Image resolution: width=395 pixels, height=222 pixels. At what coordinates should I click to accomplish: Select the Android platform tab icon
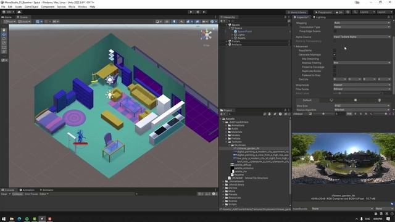tap(380, 100)
